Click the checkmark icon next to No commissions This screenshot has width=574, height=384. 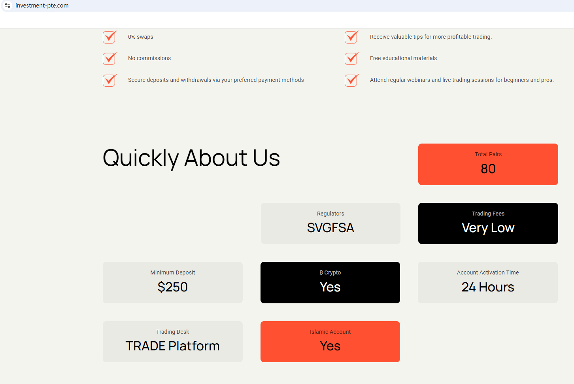click(110, 59)
